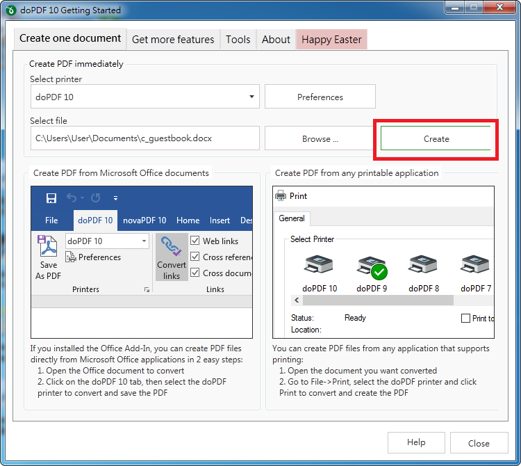Click the doPDF logo in title bar
Screen dimensions: 521x466
[x=11, y=10]
